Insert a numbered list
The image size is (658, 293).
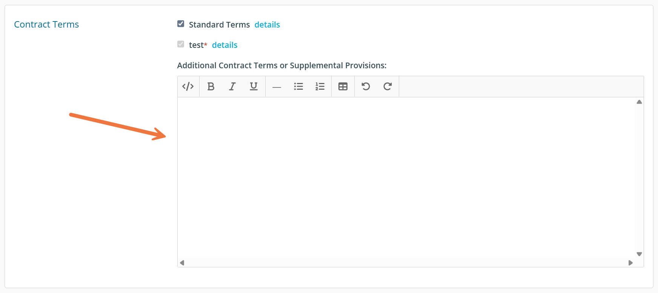(x=320, y=86)
